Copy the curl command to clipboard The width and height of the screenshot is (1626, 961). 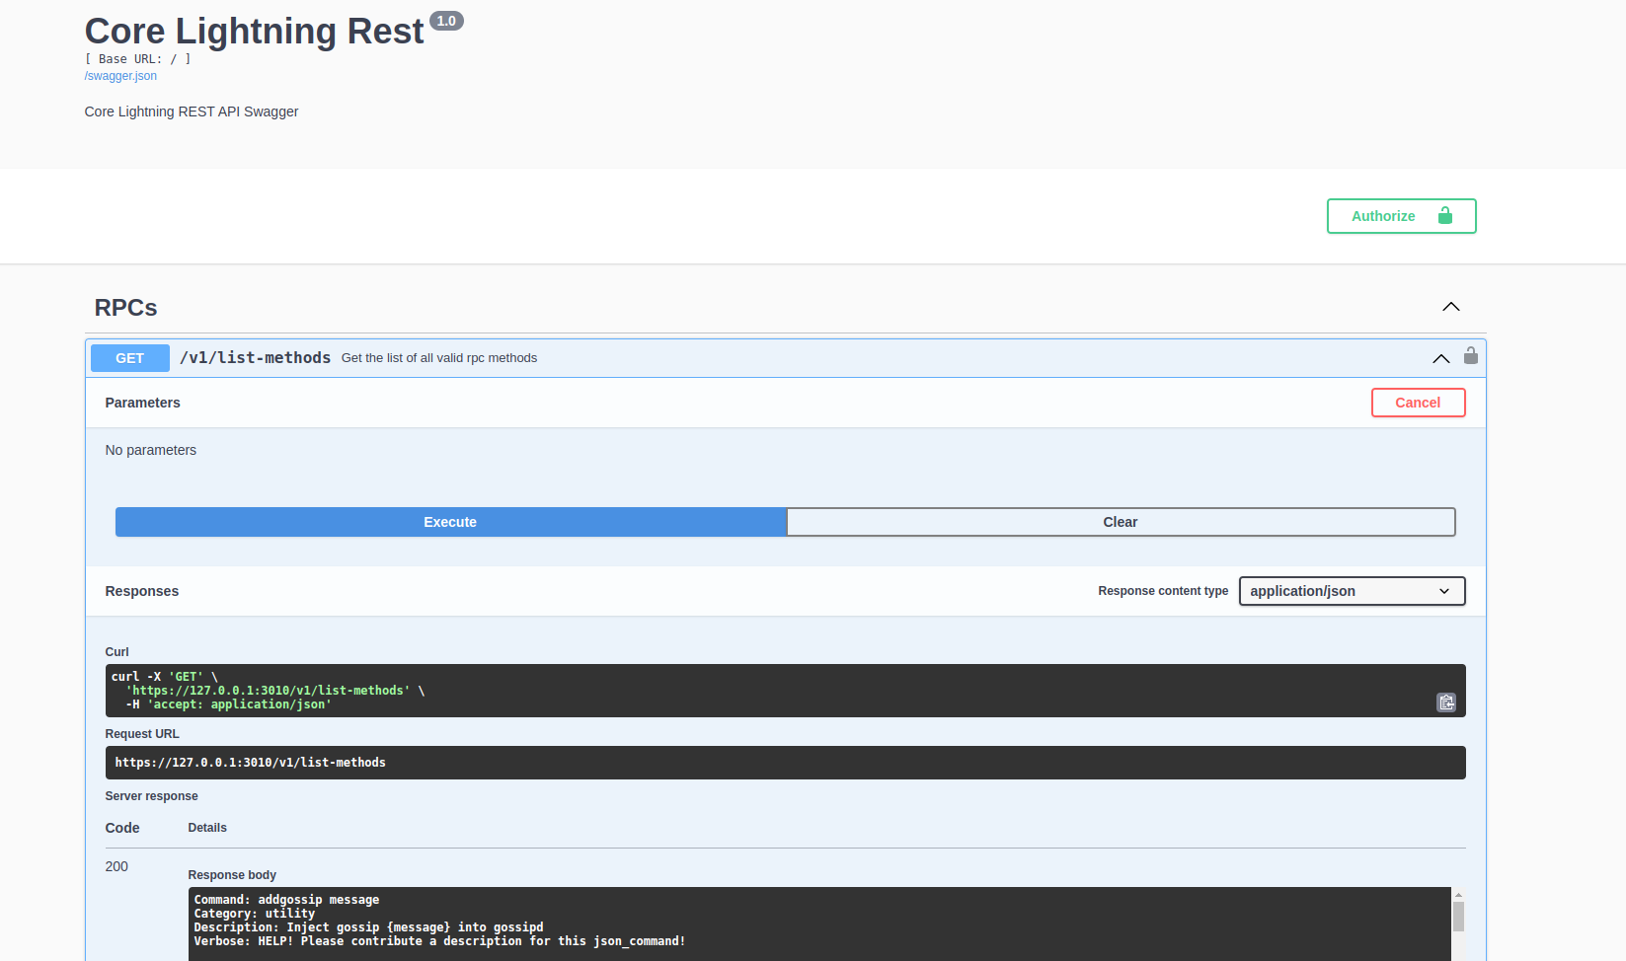tap(1445, 702)
